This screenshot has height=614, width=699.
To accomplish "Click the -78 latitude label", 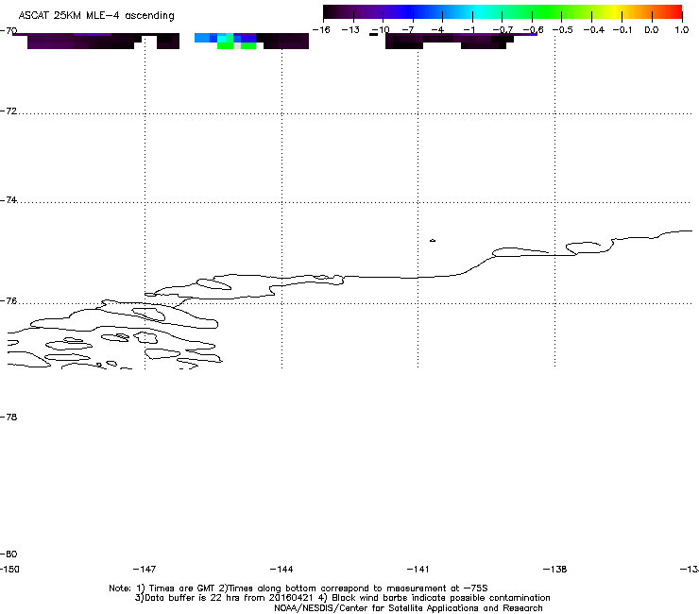I will pyautogui.click(x=9, y=417).
